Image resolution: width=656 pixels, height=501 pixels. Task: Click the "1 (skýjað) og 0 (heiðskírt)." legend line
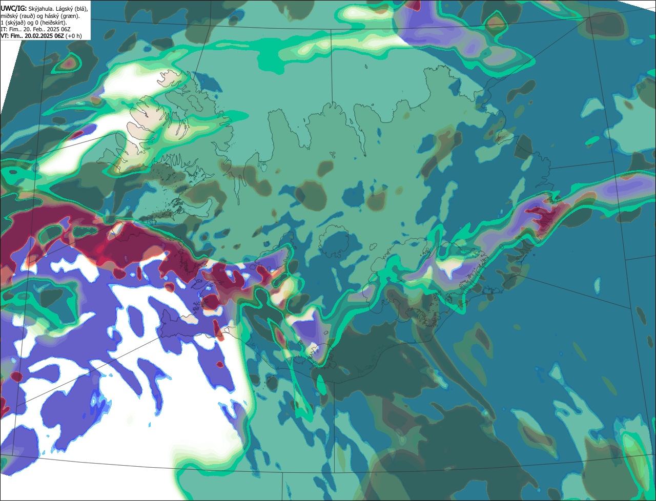point(34,23)
